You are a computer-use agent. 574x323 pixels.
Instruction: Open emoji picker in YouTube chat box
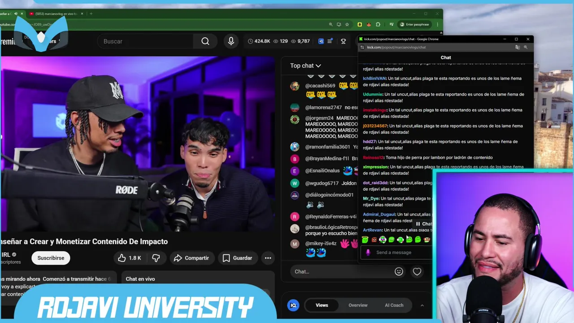pyautogui.click(x=399, y=271)
